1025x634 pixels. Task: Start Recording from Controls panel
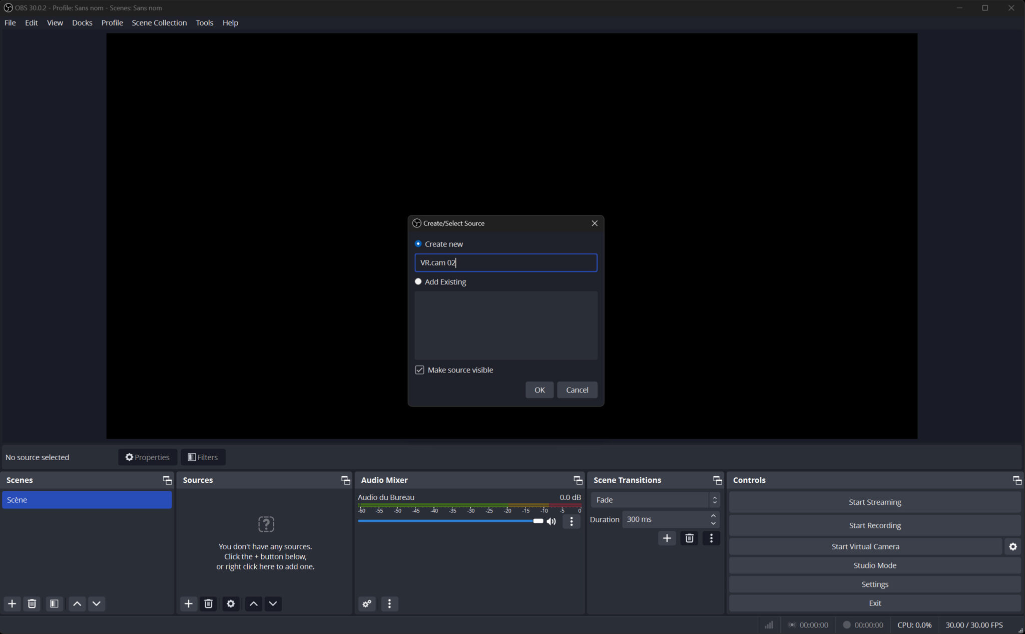tap(874, 525)
